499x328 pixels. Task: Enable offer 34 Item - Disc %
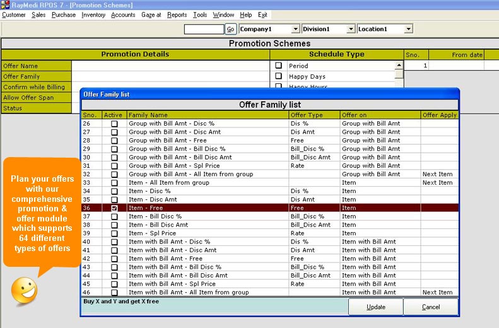[114, 191]
